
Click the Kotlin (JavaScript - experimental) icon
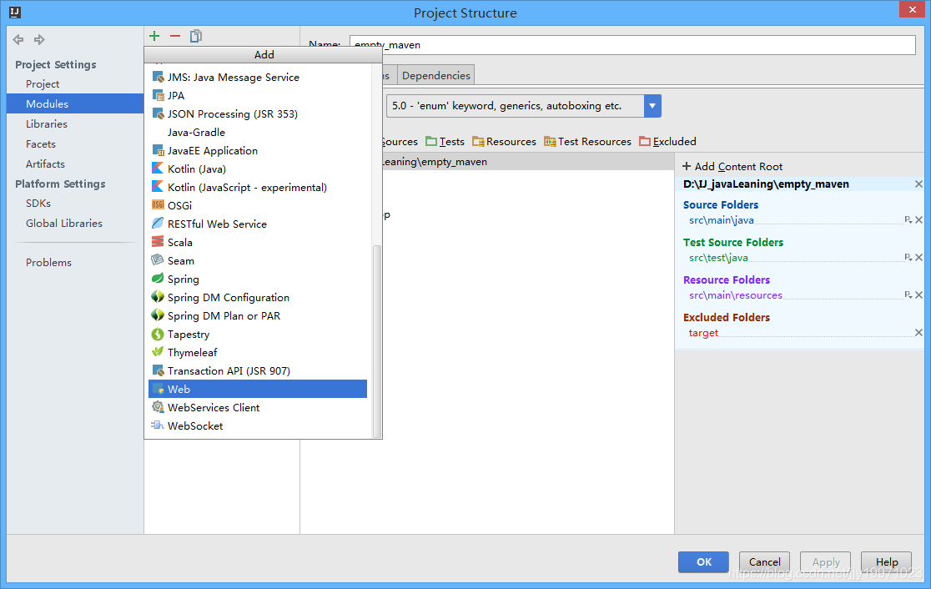158,187
